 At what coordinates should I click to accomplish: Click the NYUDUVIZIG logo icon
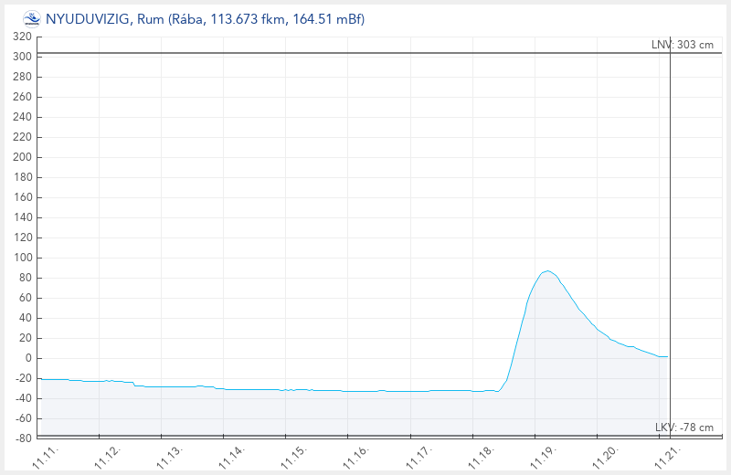click(31, 18)
